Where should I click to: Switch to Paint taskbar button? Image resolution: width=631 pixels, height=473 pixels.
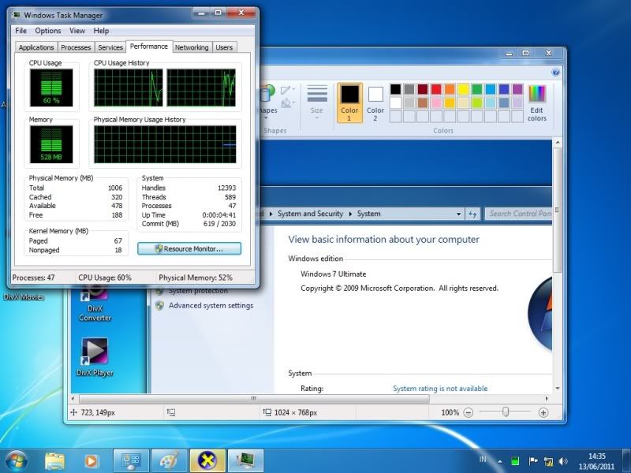point(169,461)
